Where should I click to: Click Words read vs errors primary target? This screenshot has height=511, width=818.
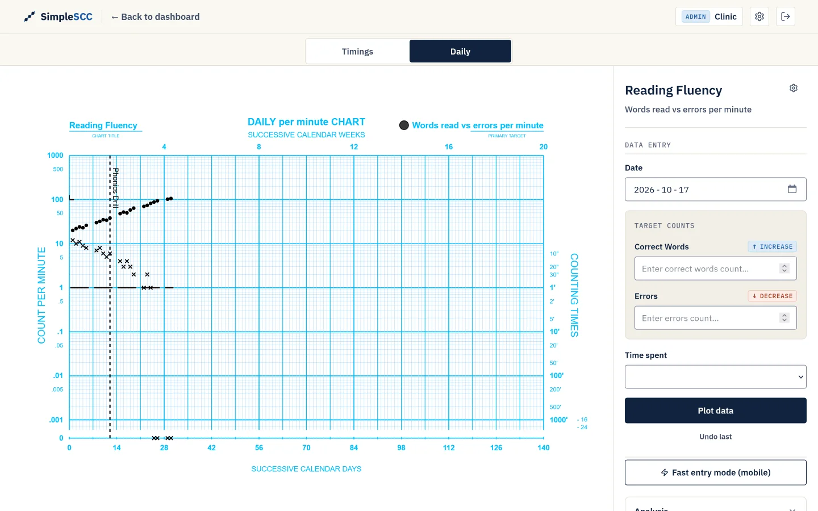pyautogui.click(x=478, y=125)
